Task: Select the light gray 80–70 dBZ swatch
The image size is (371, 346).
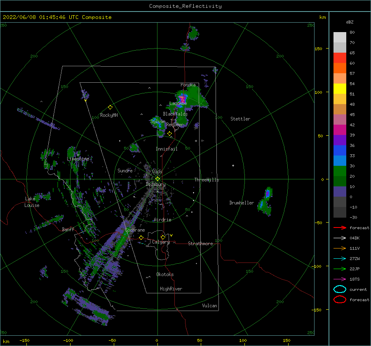Action: (340, 37)
